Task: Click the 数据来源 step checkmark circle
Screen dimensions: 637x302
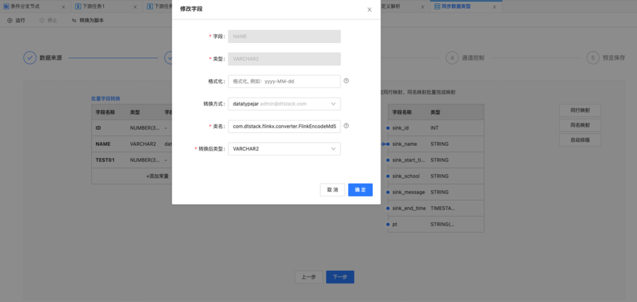Action: tap(30, 58)
